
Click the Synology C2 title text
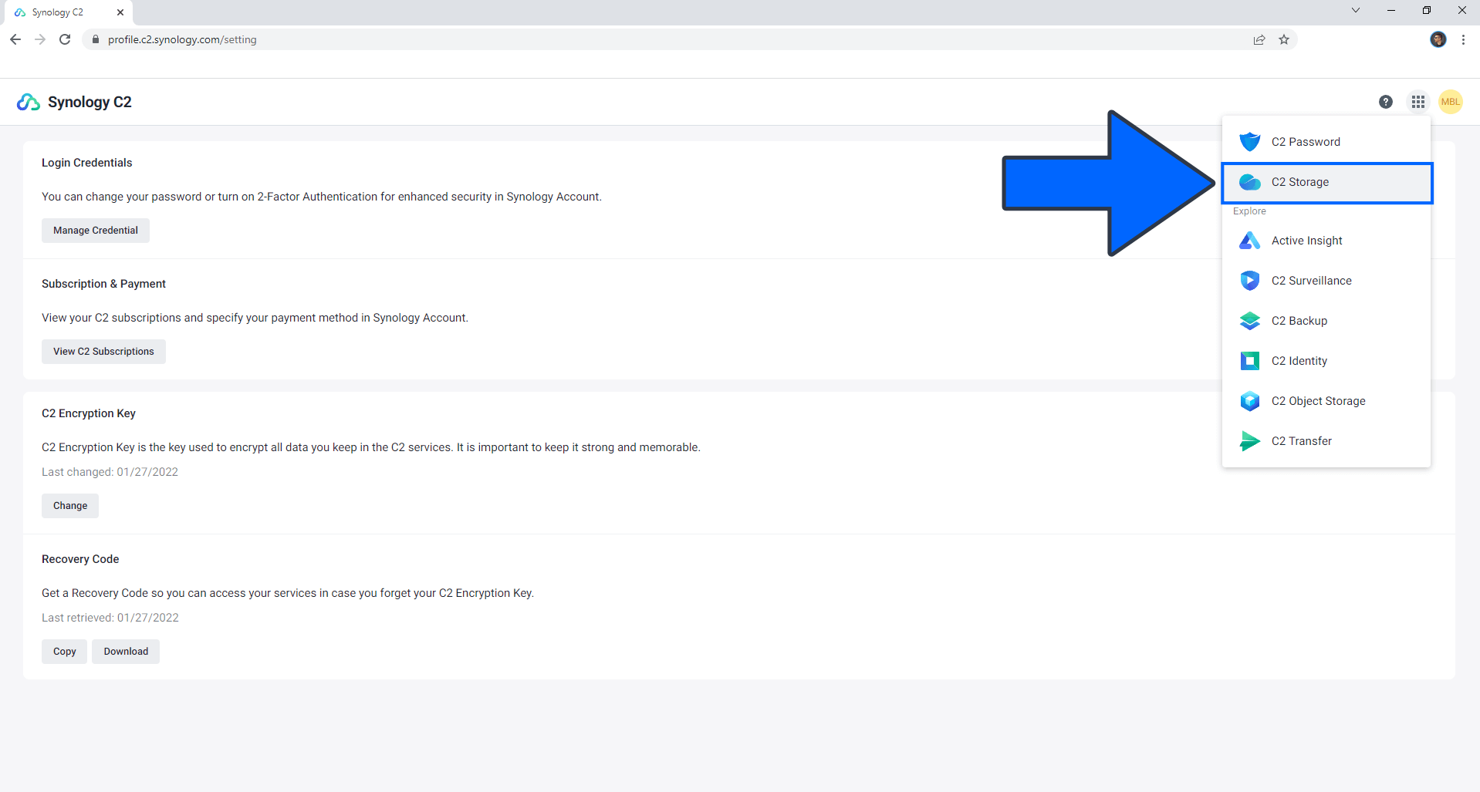tap(90, 102)
